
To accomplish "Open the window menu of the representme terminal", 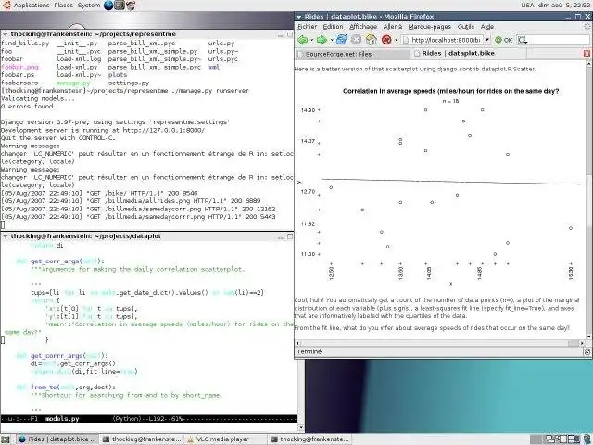I will (x=6, y=34).
